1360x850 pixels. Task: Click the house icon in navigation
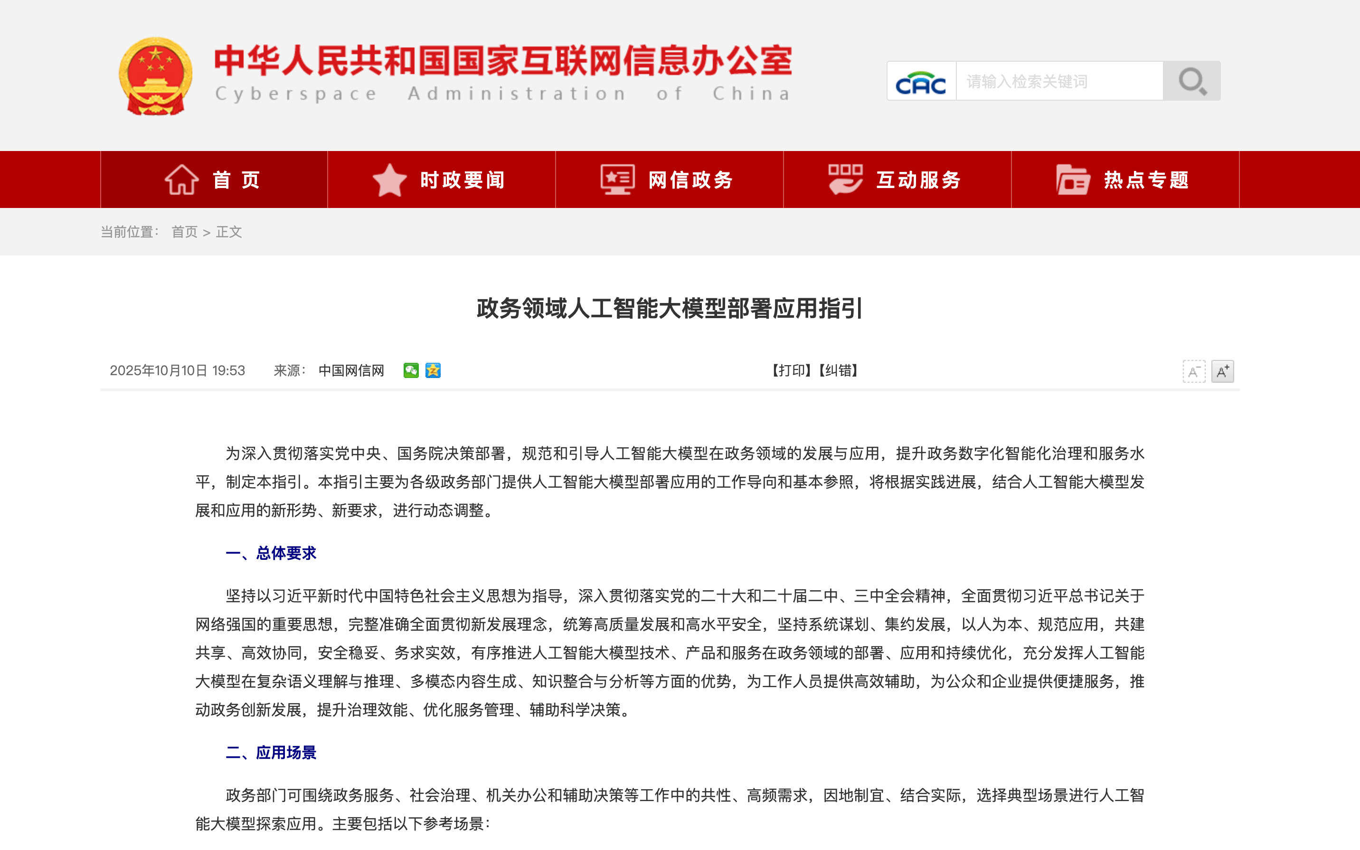click(x=181, y=180)
